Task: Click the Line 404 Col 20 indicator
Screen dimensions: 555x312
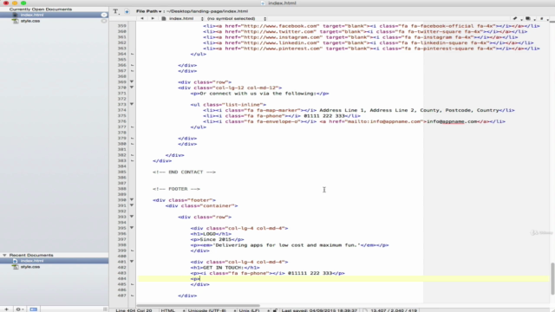Action: pyautogui.click(x=134, y=310)
